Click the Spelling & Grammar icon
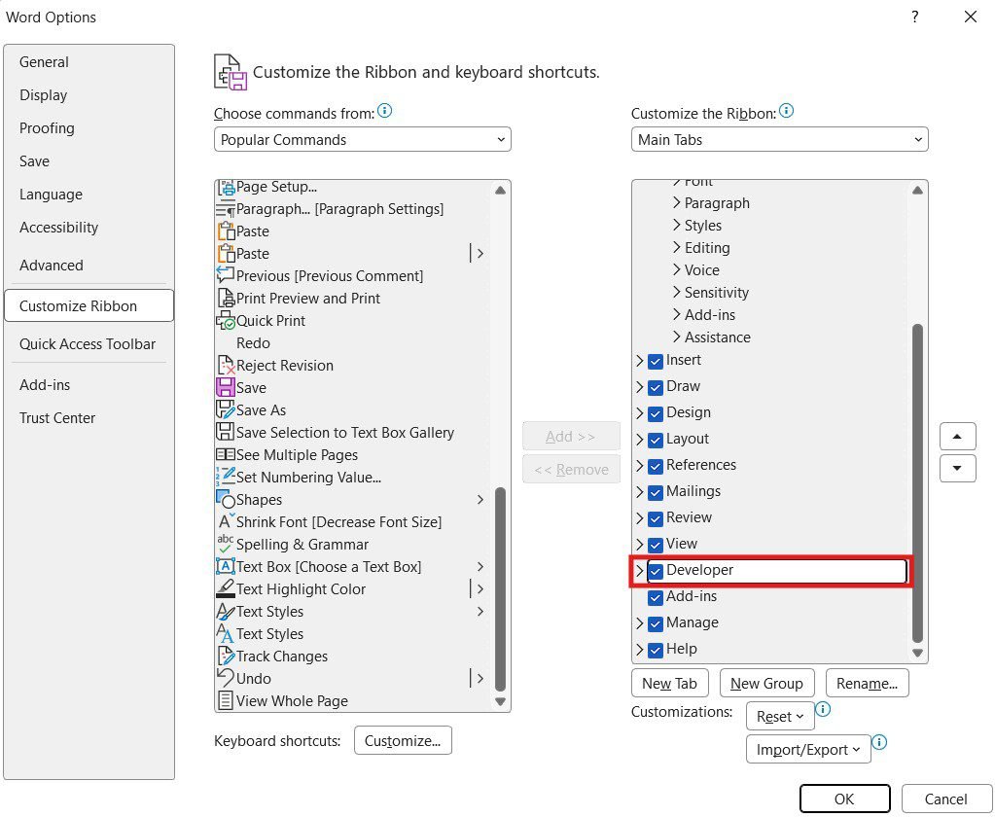995x817 pixels. [226, 545]
